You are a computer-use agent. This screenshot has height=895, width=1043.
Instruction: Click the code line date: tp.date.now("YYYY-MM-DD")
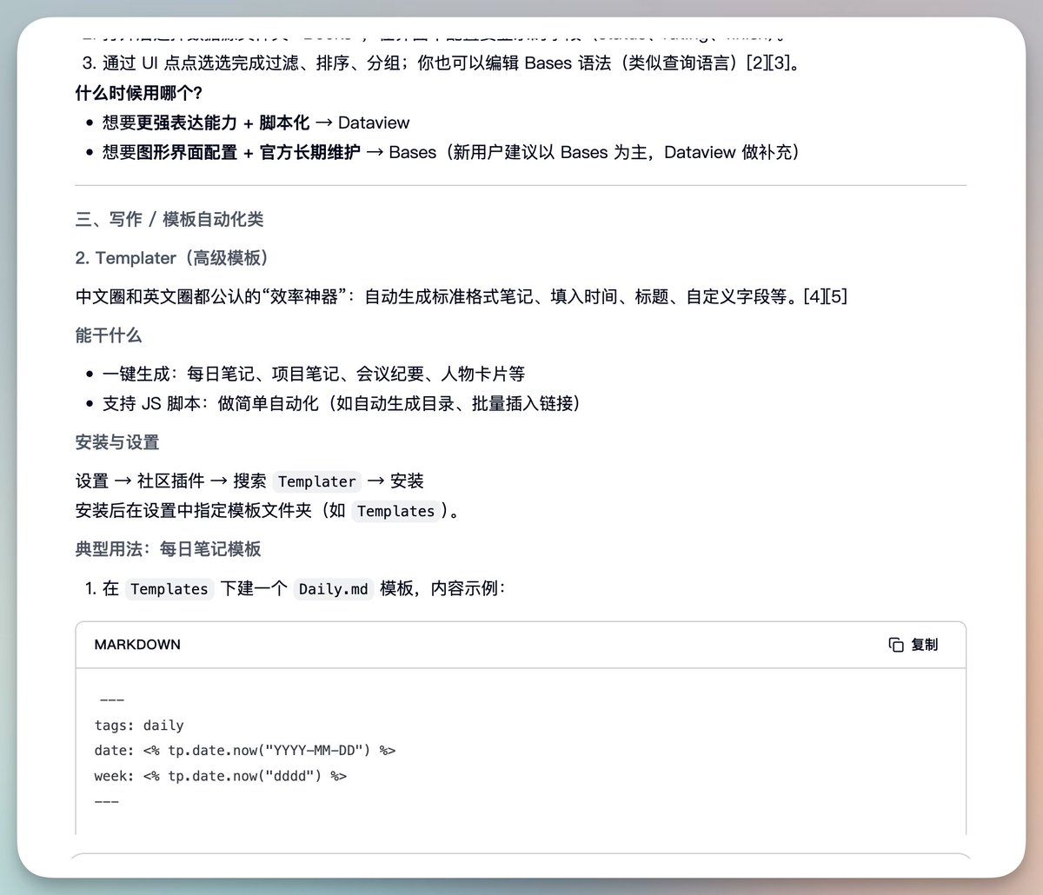[245, 750]
